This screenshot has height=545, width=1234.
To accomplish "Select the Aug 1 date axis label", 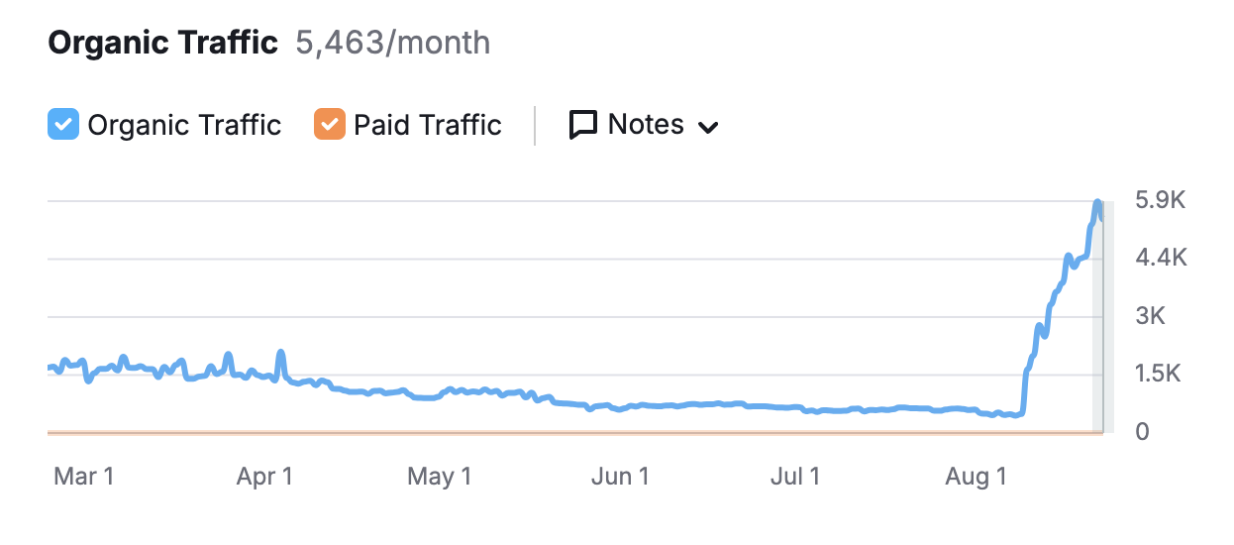I will point(976,477).
